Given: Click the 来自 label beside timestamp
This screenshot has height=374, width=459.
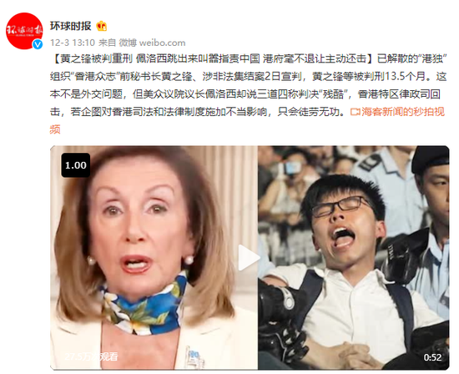Looking at the screenshot, I should 107,43.
